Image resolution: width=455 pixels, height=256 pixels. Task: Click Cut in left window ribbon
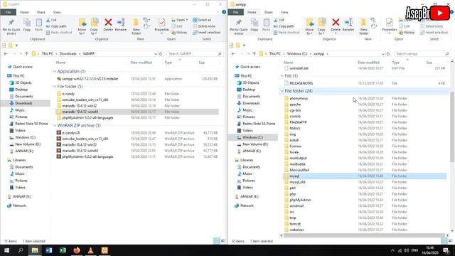coord(51,20)
